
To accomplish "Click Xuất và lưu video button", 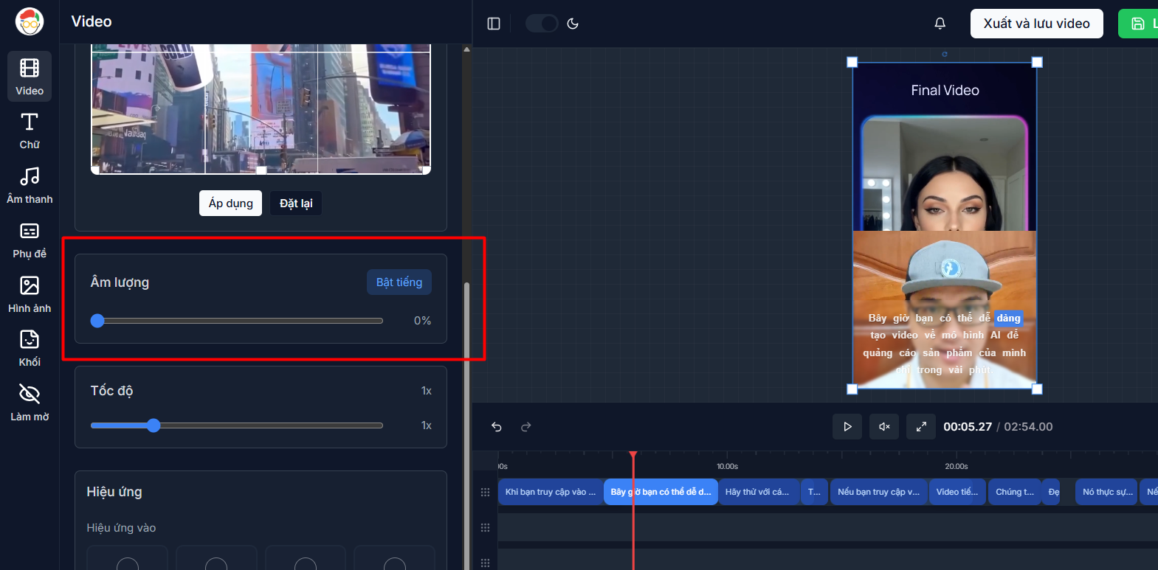I will coord(1036,24).
